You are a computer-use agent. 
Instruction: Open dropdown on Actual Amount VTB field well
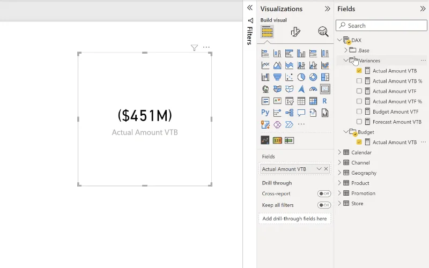pos(319,169)
